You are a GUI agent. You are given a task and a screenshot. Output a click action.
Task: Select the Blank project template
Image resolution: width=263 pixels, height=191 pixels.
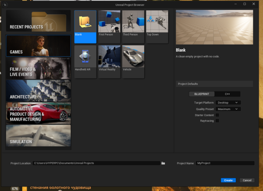click(85, 26)
